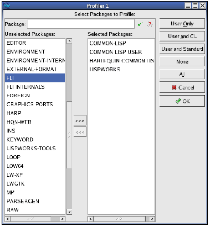Select KEYWORD in the unselected packages
Image resolution: width=210 pixels, height=227 pixels.
(x=35, y=140)
